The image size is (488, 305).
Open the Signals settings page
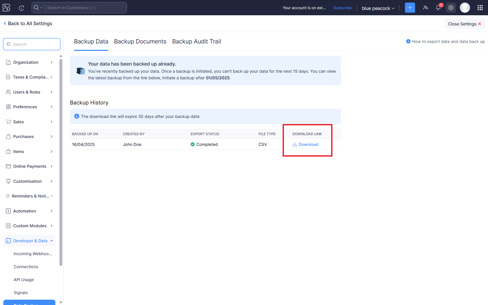point(21,293)
